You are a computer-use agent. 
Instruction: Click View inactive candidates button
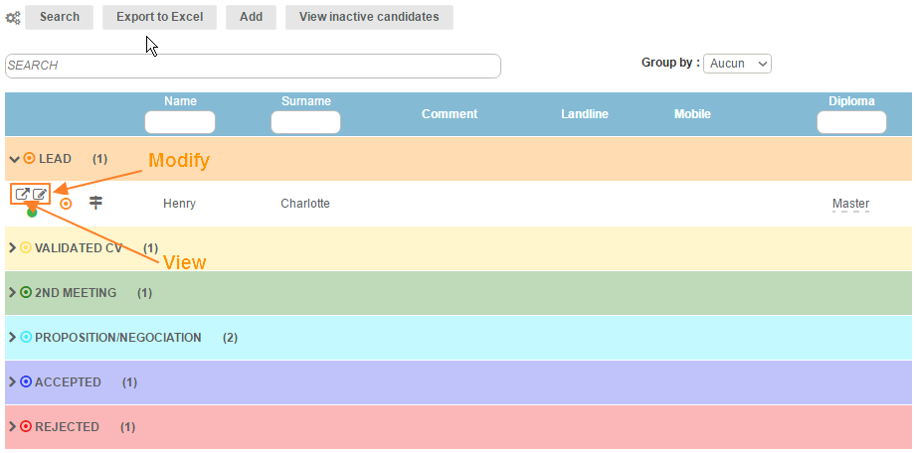coord(369,17)
